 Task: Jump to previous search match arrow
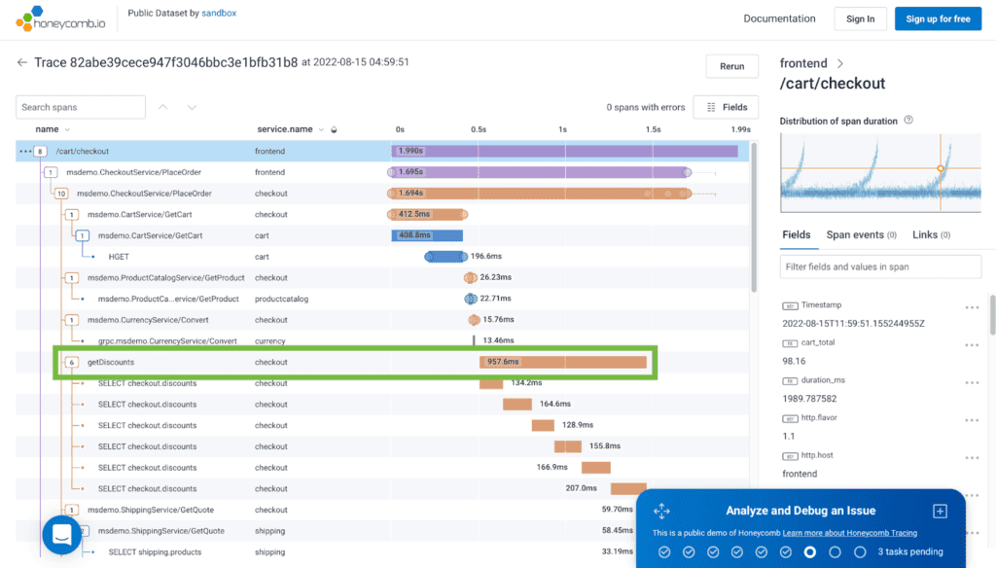tap(163, 107)
